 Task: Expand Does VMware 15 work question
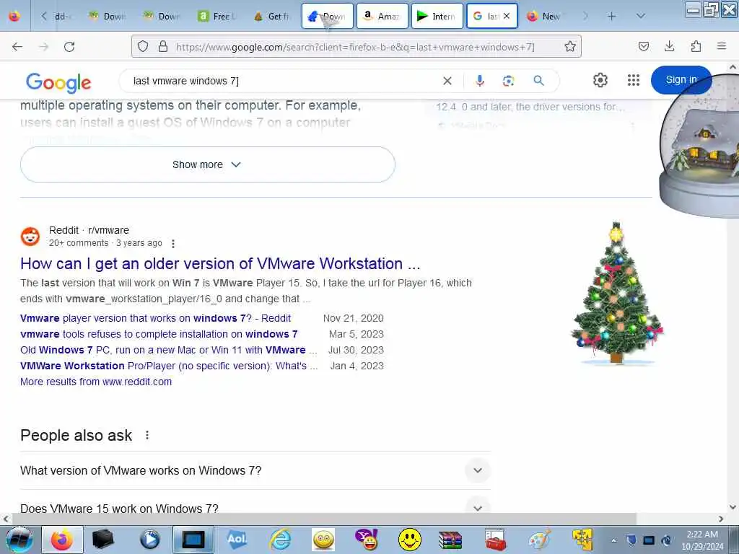coord(255,509)
